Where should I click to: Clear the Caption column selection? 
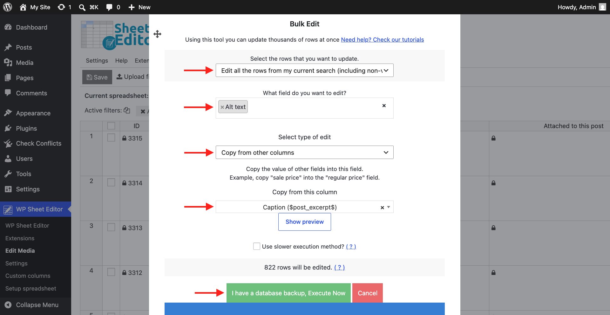[x=382, y=208]
